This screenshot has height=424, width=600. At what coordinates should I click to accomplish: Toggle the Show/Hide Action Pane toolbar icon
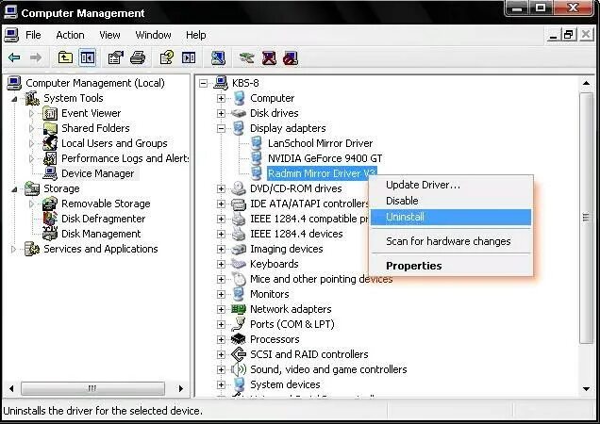(x=189, y=57)
